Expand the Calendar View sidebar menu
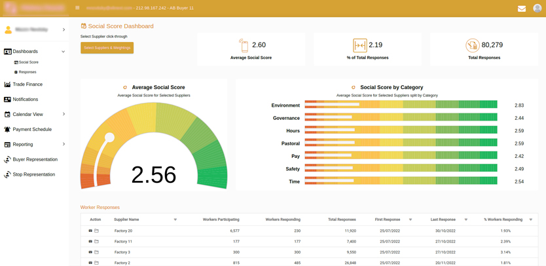The height and width of the screenshot is (266, 546). (x=64, y=114)
